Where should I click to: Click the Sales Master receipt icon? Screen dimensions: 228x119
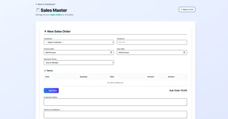pyautogui.click(x=38, y=10)
